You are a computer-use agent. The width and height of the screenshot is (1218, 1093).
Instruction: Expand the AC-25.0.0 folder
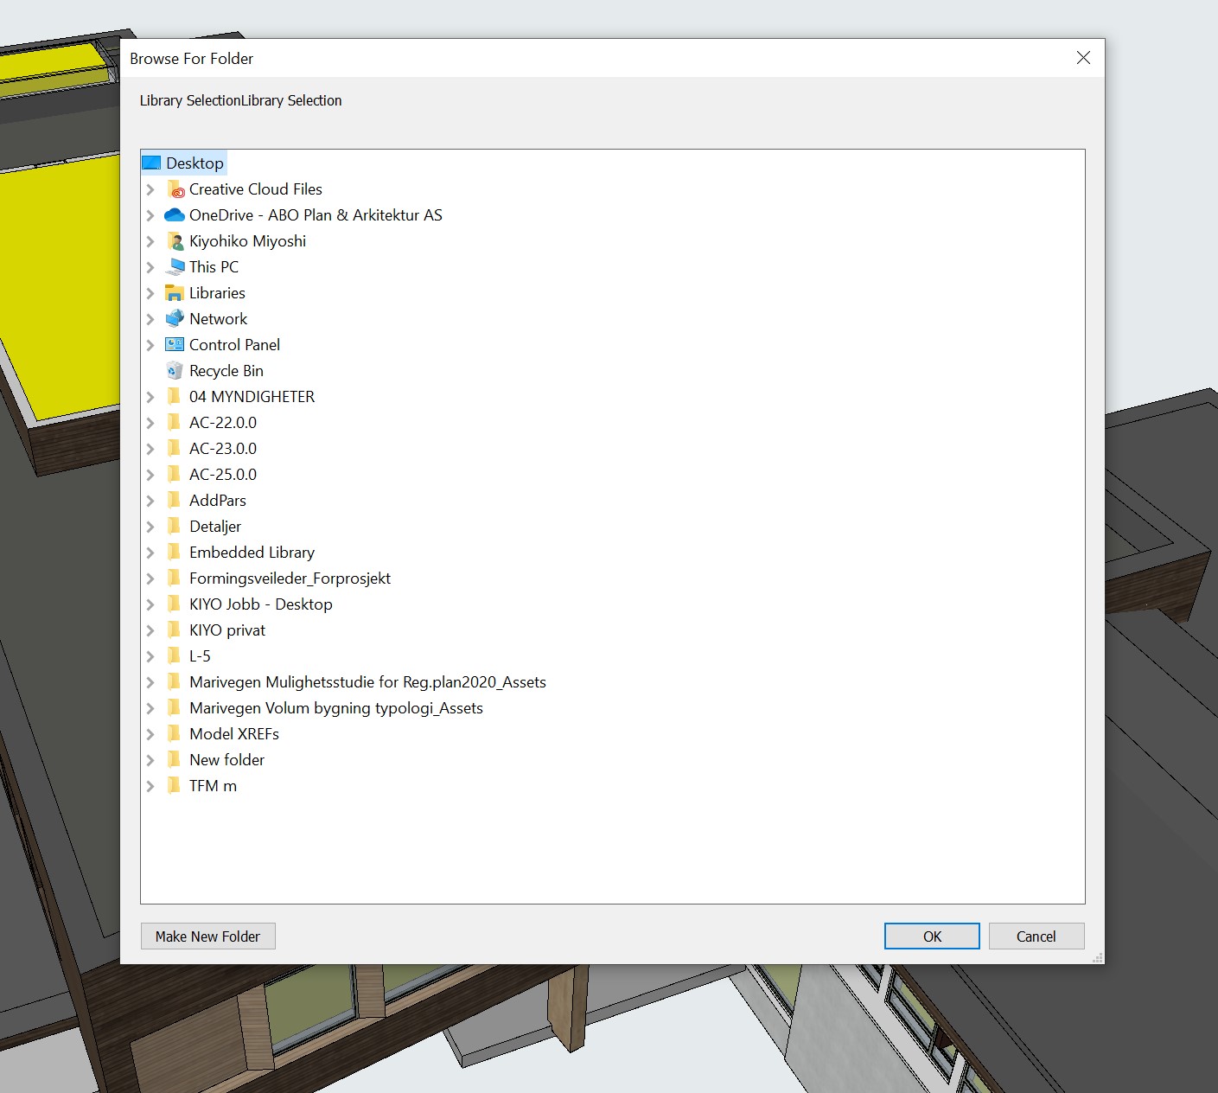click(150, 475)
